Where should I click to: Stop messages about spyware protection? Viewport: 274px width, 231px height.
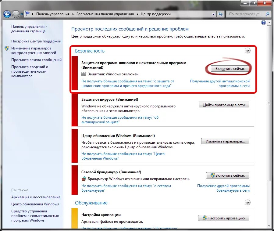click(x=128, y=84)
